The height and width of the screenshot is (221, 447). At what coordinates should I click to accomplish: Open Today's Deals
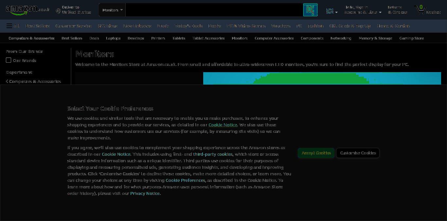tap(188, 26)
